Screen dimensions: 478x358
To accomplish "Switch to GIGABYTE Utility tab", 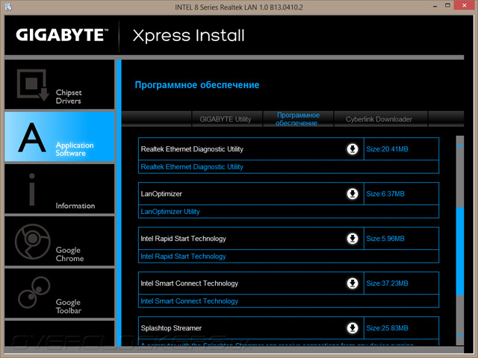I will coord(227,119).
